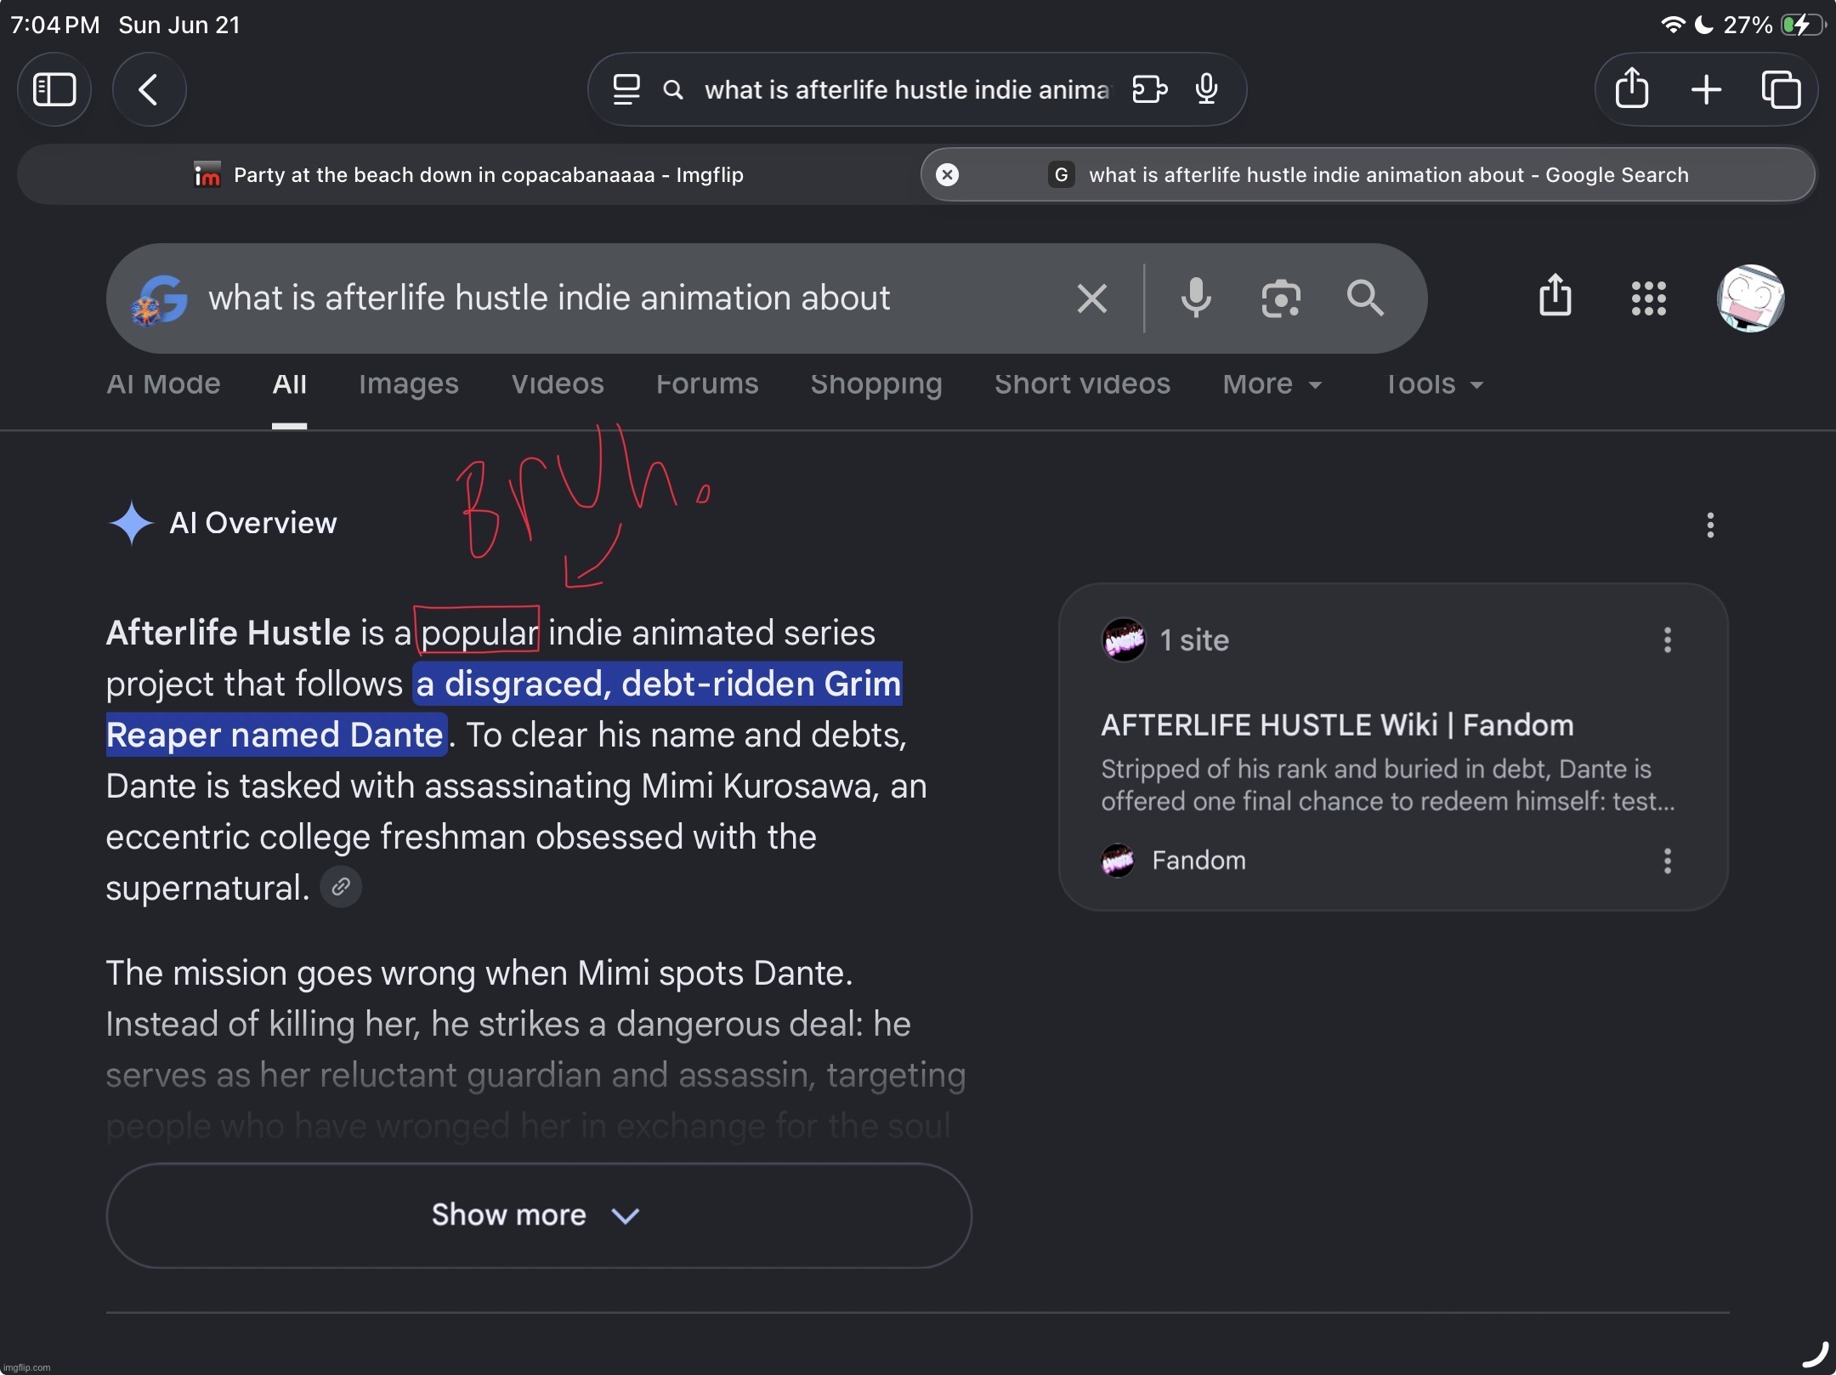Open options menu beside Fandom source
The width and height of the screenshot is (1836, 1375).
[x=1668, y=861]
